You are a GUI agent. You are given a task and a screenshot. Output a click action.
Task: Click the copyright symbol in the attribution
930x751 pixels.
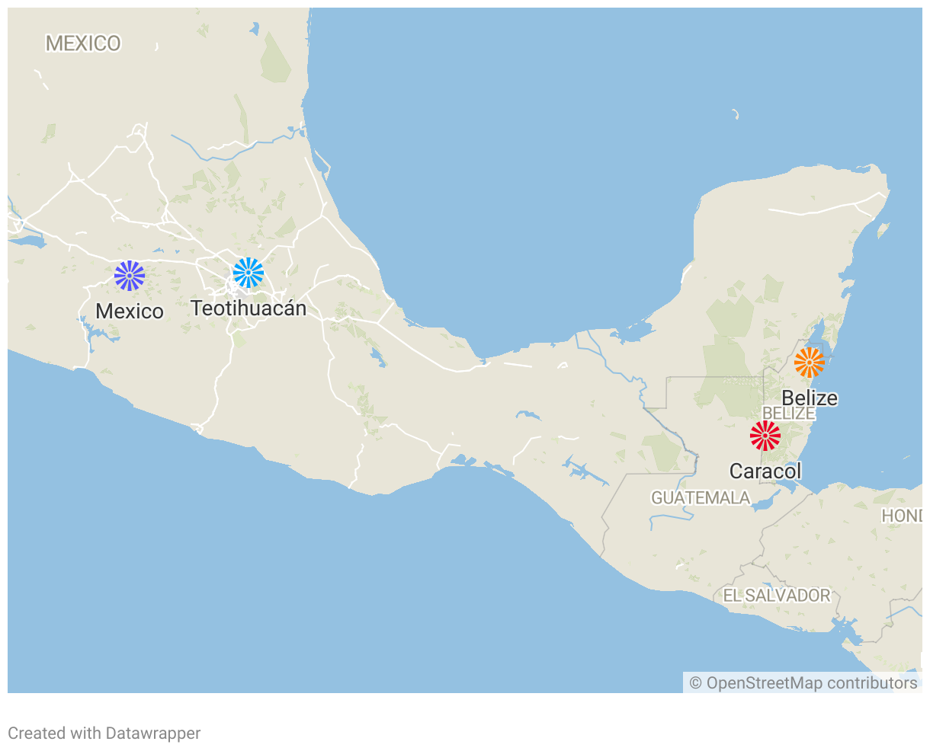click(695, 683)
